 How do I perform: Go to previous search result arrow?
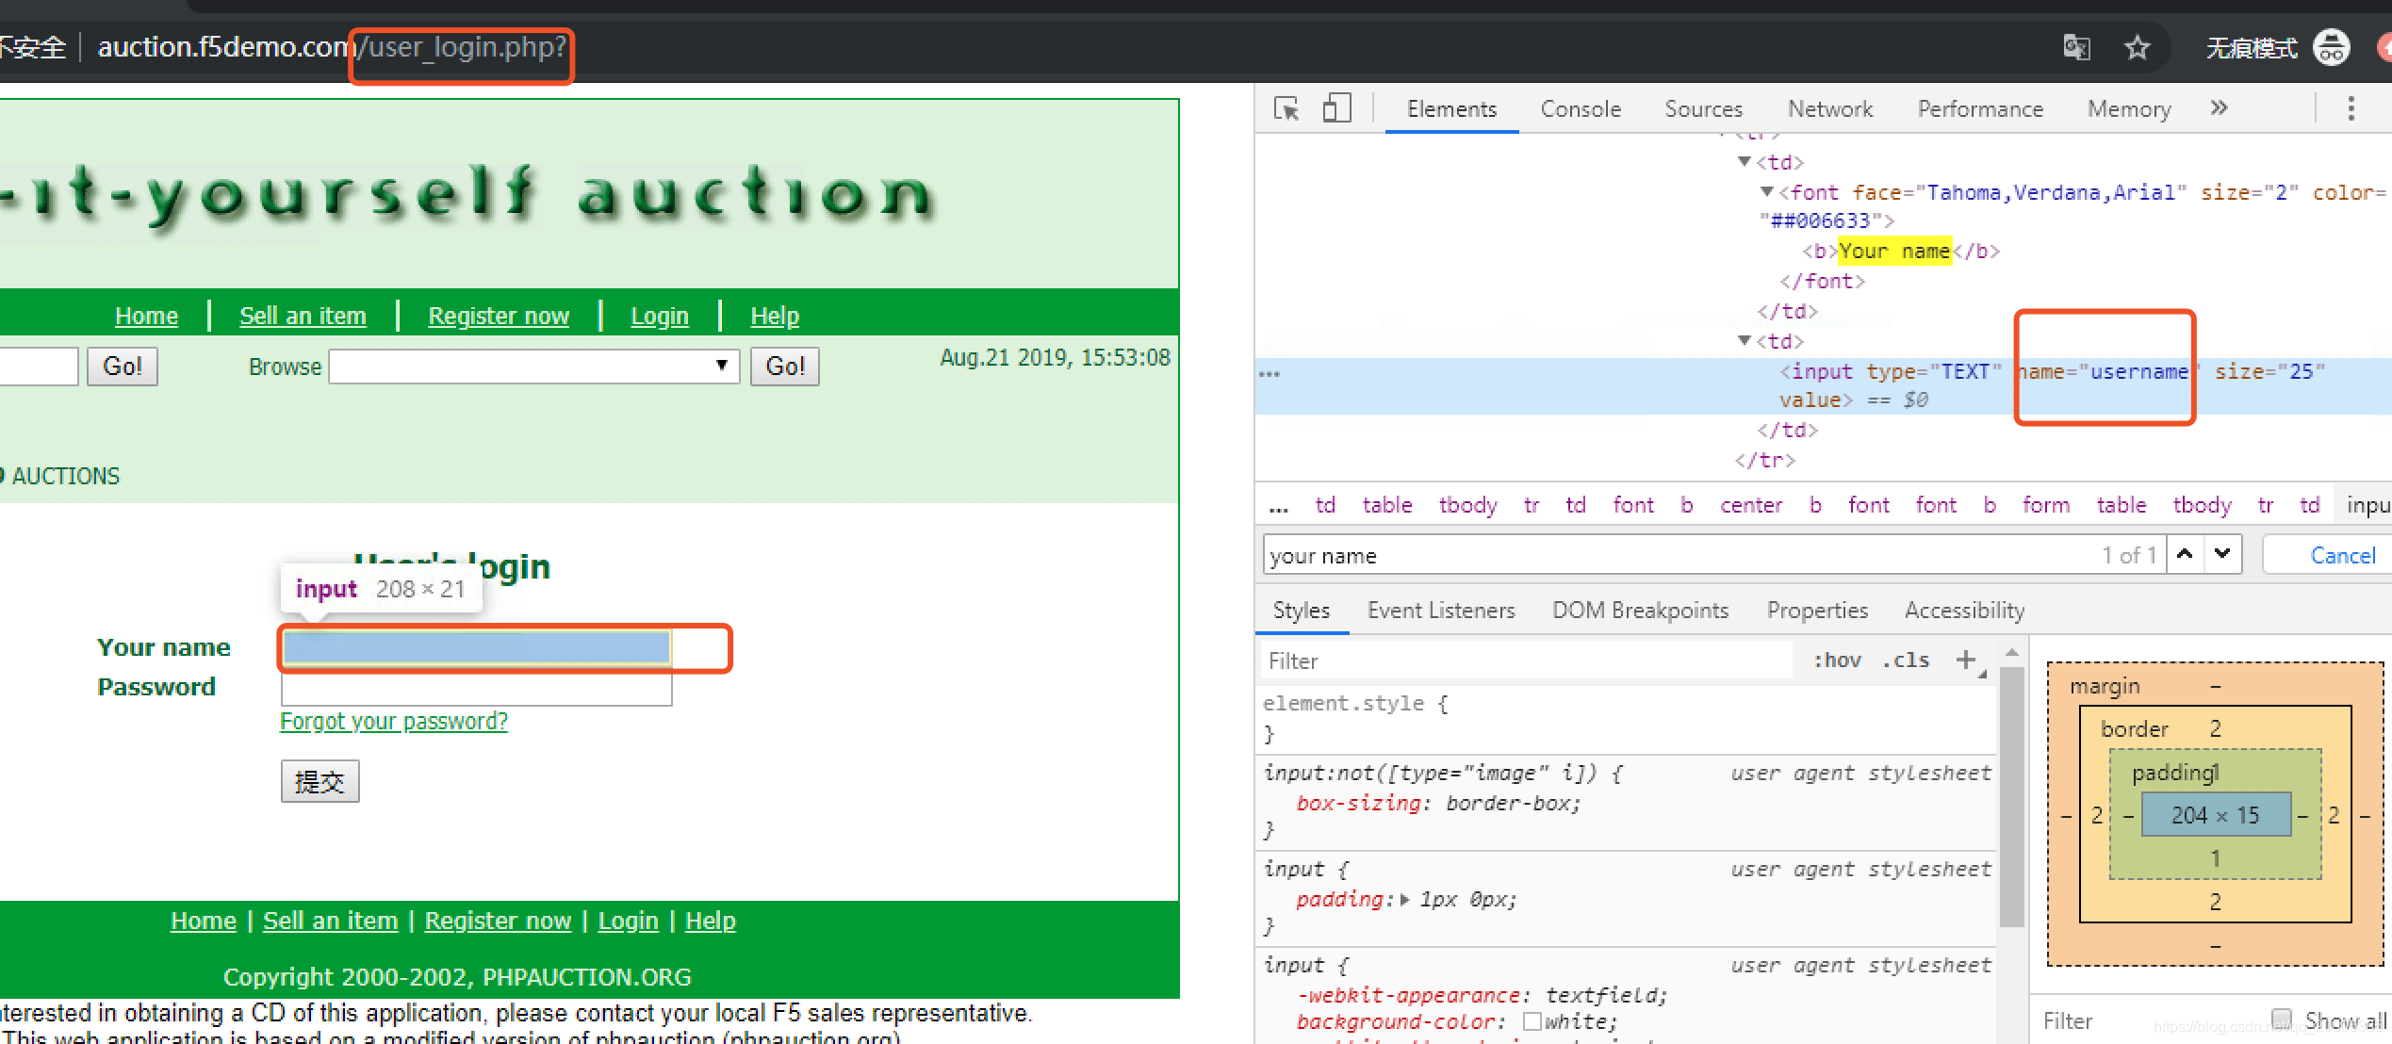pyautogui.click(x=2185, y=554)
